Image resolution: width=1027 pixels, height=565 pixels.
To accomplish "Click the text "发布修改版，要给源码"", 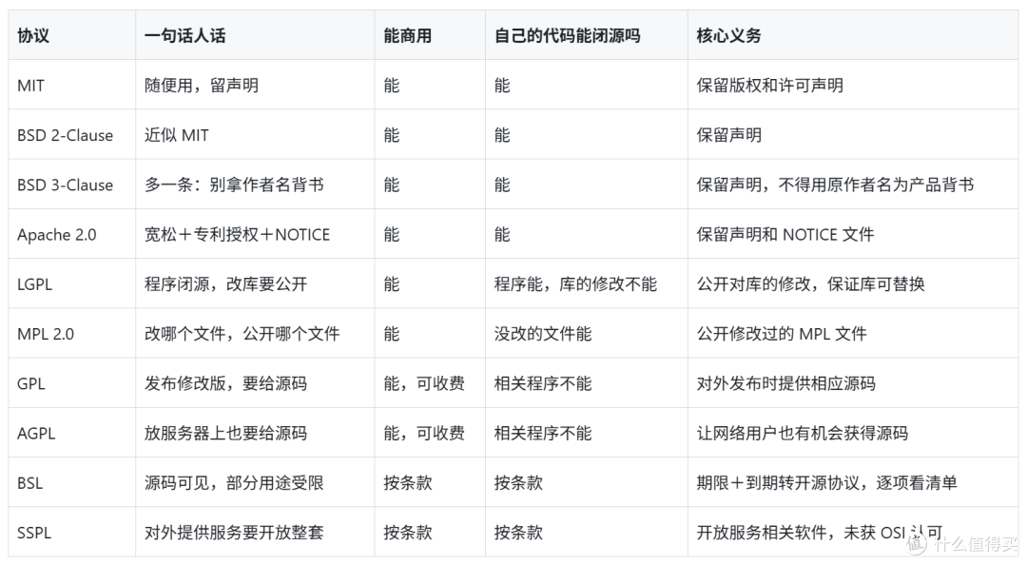I will (x=225, y=383).
